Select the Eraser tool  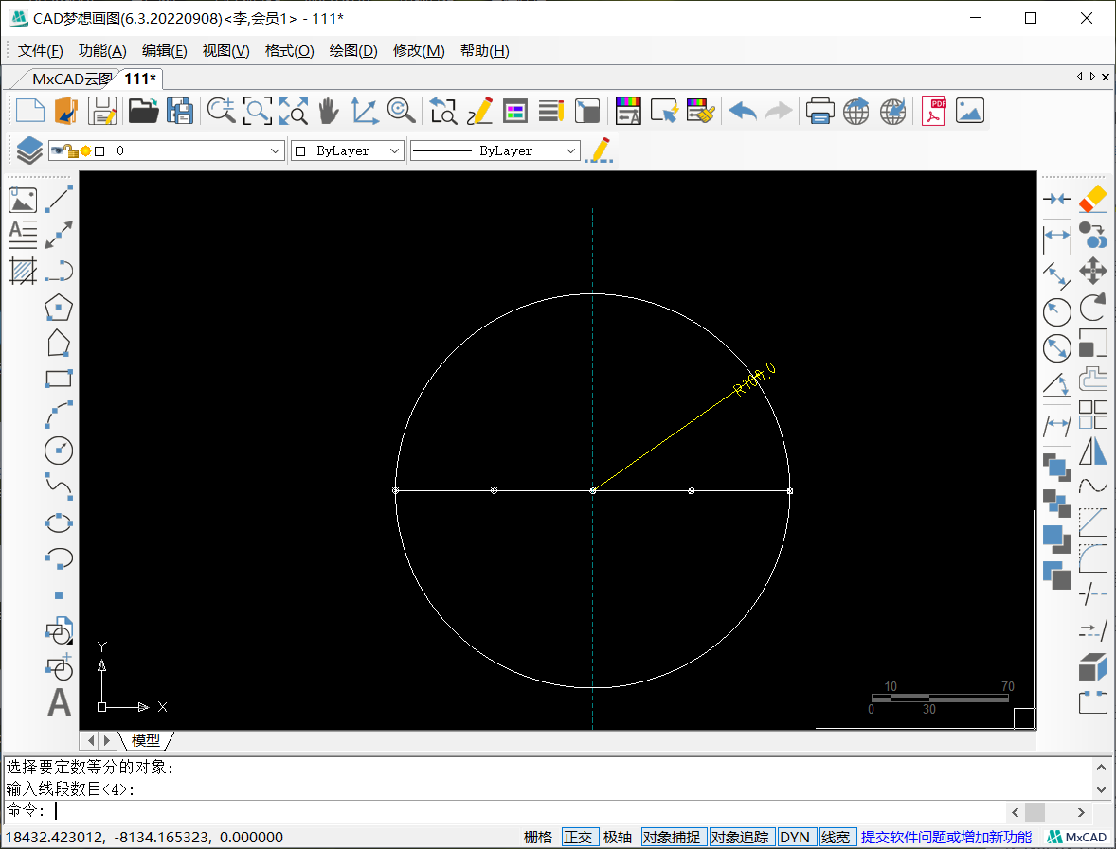coord(1093,199)
